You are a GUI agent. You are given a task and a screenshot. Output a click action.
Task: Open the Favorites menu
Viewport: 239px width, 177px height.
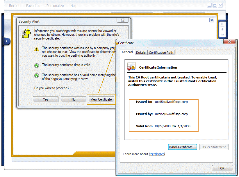(x=33, y=6)
